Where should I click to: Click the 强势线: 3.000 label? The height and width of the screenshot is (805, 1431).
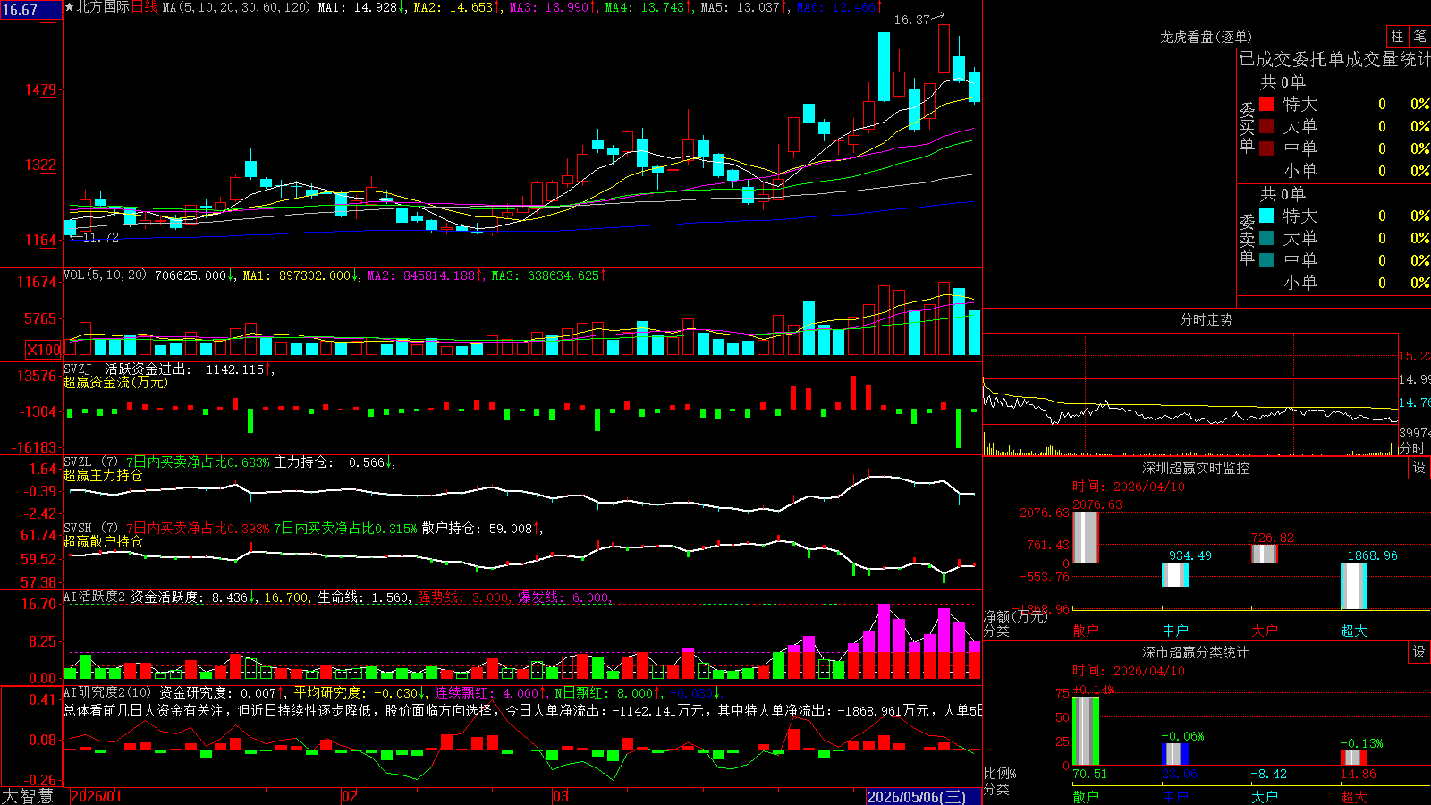click(464, 597)
